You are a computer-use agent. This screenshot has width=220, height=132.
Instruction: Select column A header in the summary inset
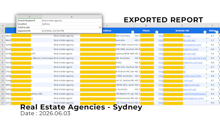[x=29, y=17]
